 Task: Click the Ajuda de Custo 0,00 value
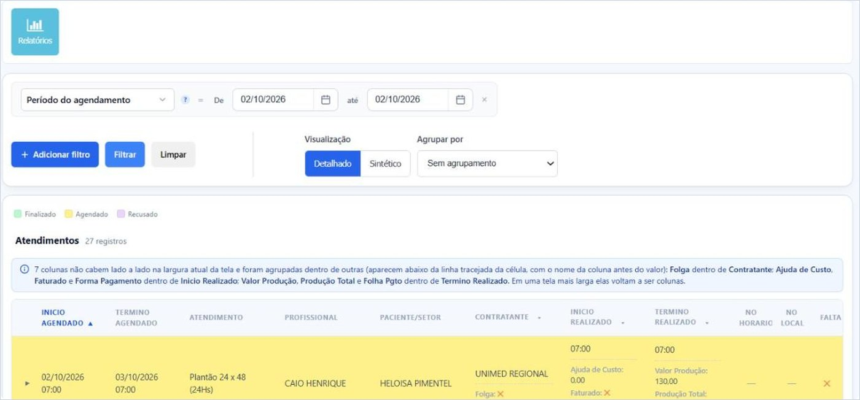(x=577, y=380)
